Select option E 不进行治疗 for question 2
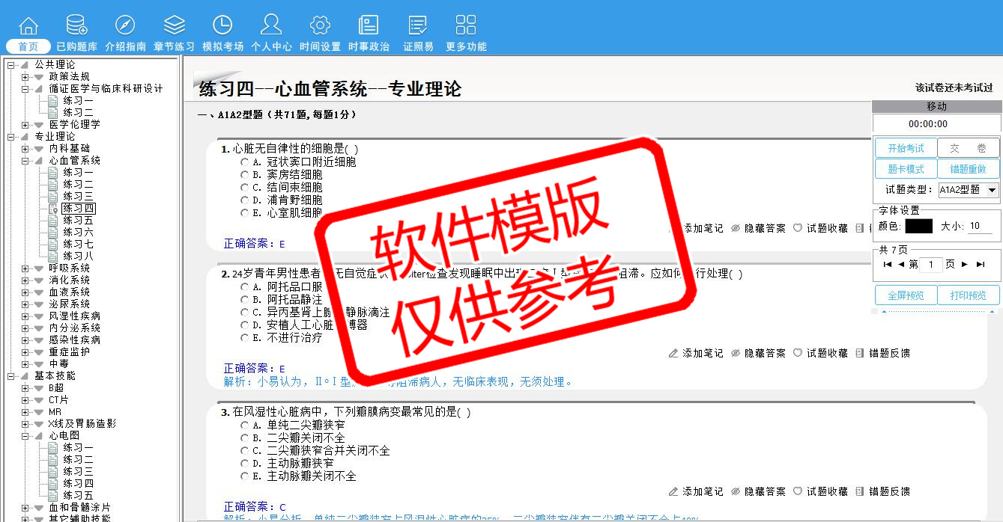The height and width of the screenshot is (522, 1003). [x=245, y=338]
